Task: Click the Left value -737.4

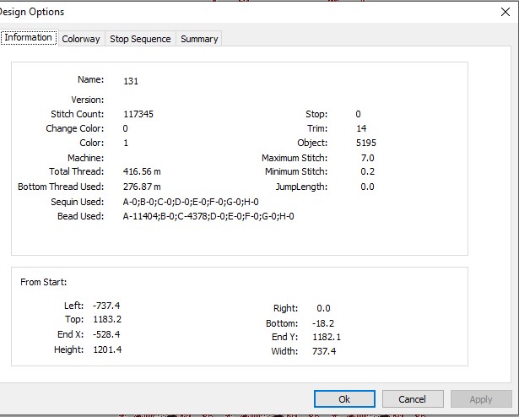Action: coord(106,306)
